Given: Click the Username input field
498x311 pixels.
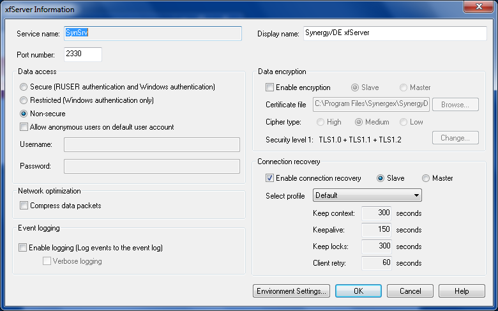Looking at the screenshot, I should [x=152, y=144].
